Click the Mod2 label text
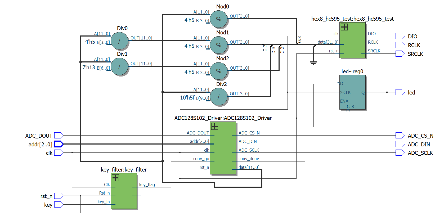This screenshot has height=216, width=444. click(222, 58)
